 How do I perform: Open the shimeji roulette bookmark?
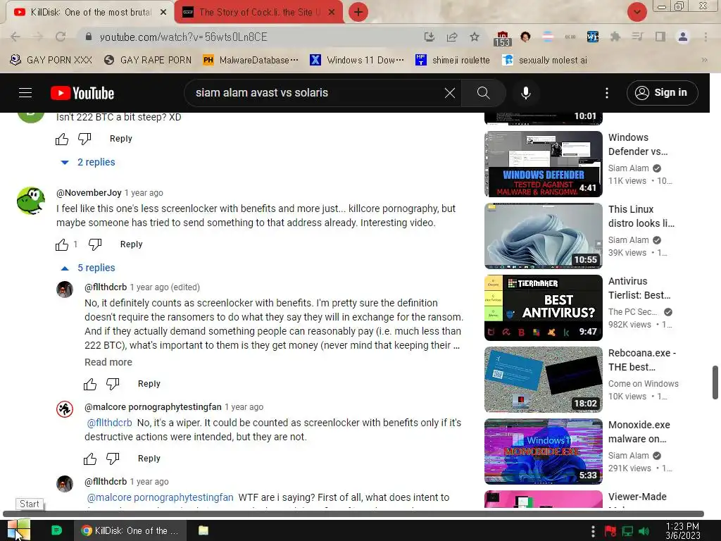tap(453, 60)
